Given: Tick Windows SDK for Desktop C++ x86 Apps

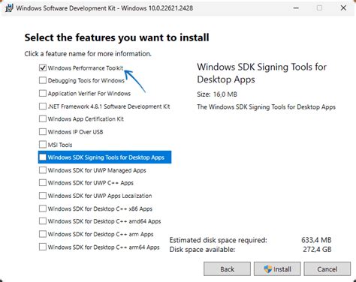Looking at the screenshot, I should (43, 208).
